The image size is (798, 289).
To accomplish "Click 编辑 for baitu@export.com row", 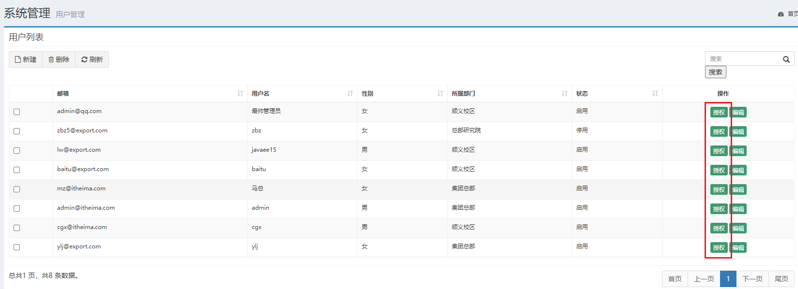I will 738,170.
